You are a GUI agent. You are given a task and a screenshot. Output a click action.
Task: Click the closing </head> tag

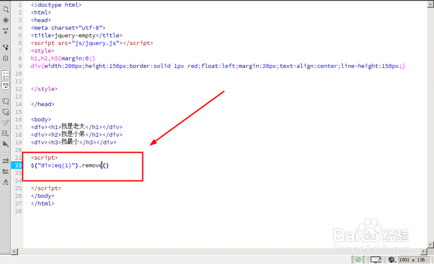coord(43,104)
